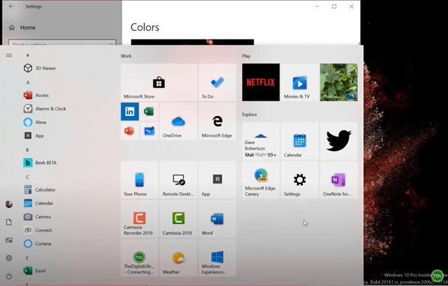Launch the Remote Desktop tile
Viewport: 448px width, 286px height.
click(x=178, y=180)
